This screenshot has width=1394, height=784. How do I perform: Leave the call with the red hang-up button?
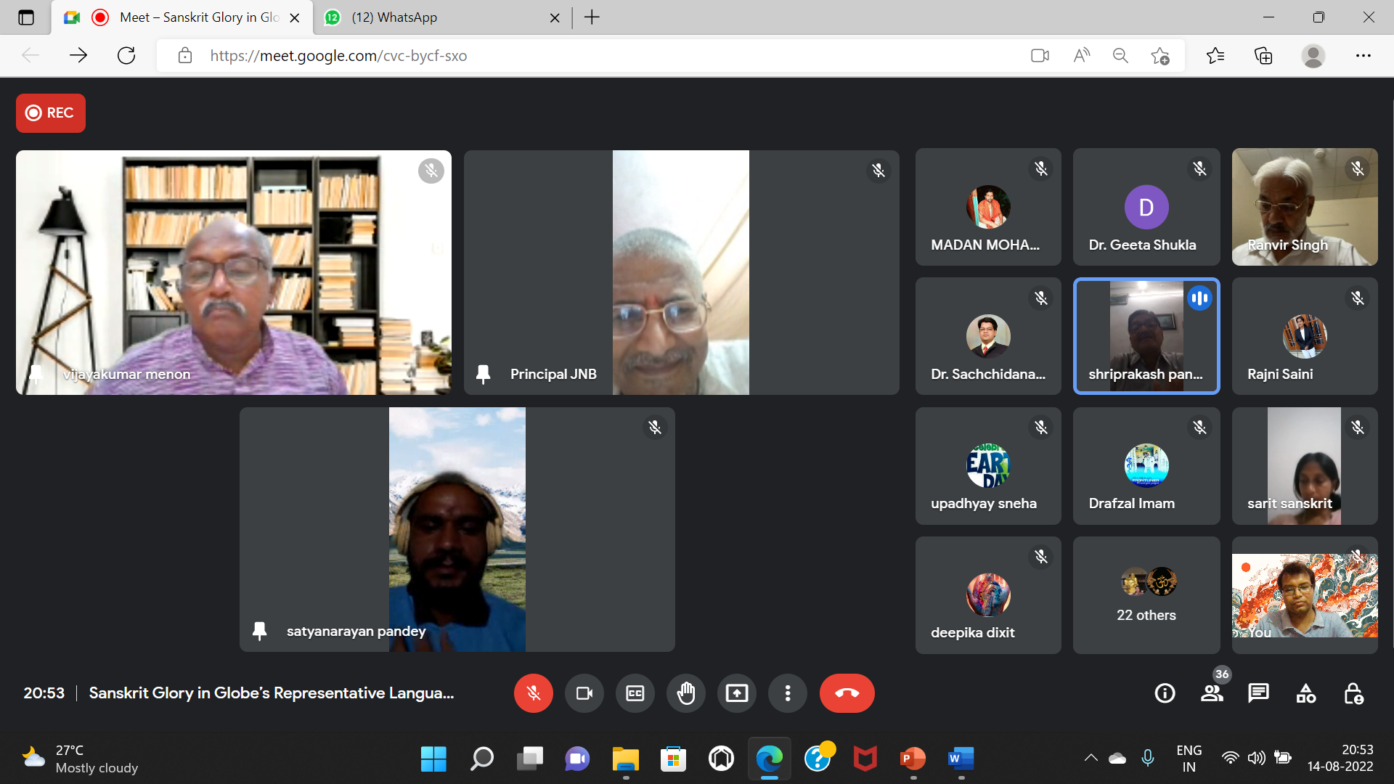tap(847, 693)
